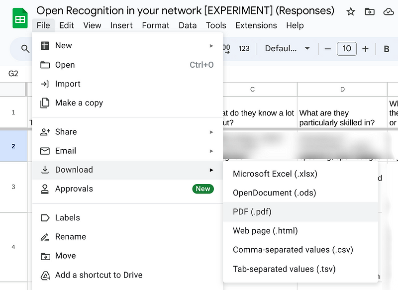398x290 pixels.
Task: Download the sheet as PDF (.pdf)
Action: click(x=252, y=211)
